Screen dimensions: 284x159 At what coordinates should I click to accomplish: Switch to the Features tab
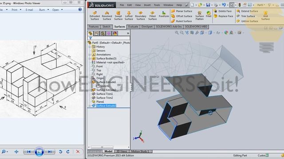click(94, 27)
